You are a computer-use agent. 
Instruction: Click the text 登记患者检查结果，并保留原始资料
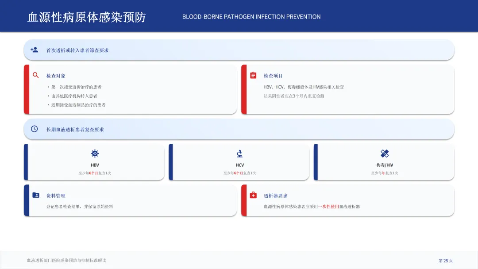tap(80, 207)
